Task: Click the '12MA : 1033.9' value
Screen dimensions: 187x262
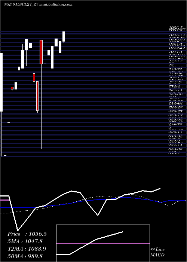Action: coord(27,249)
